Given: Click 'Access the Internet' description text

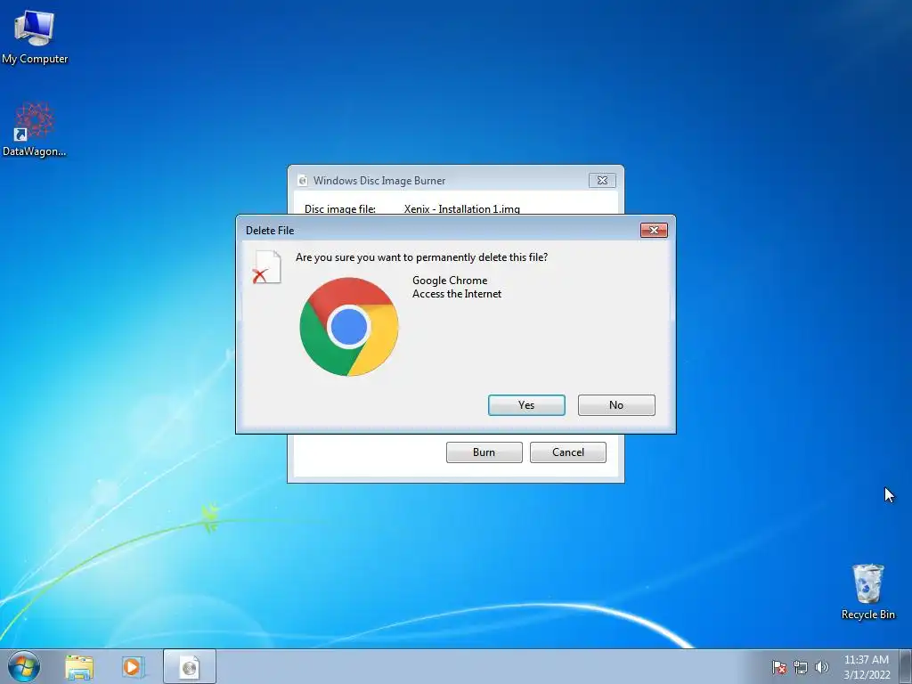Looking at the screenshot, I should click(457, 294).
